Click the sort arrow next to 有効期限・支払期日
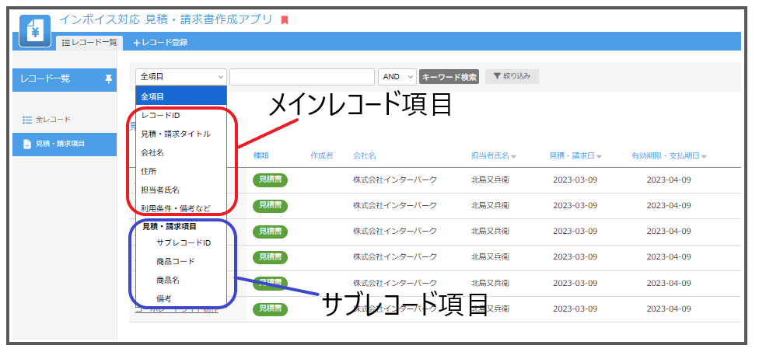 (x=704, y=156)
